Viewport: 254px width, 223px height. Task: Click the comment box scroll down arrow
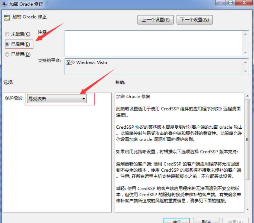click(x=246, y=53)
